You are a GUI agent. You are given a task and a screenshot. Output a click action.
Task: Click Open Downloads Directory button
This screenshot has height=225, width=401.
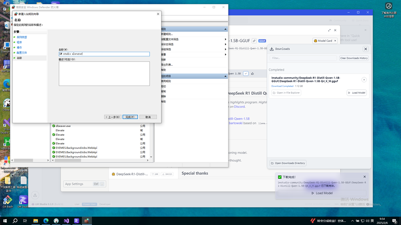point(288,163)
